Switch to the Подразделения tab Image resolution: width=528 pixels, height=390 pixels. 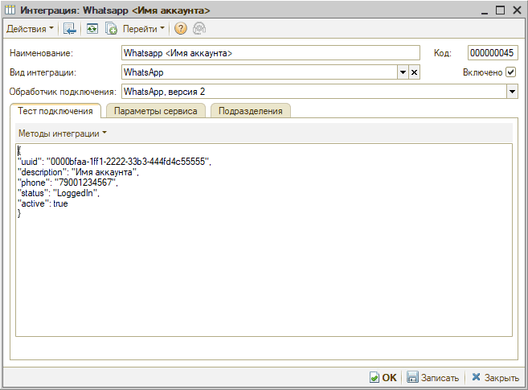point(251,111)
